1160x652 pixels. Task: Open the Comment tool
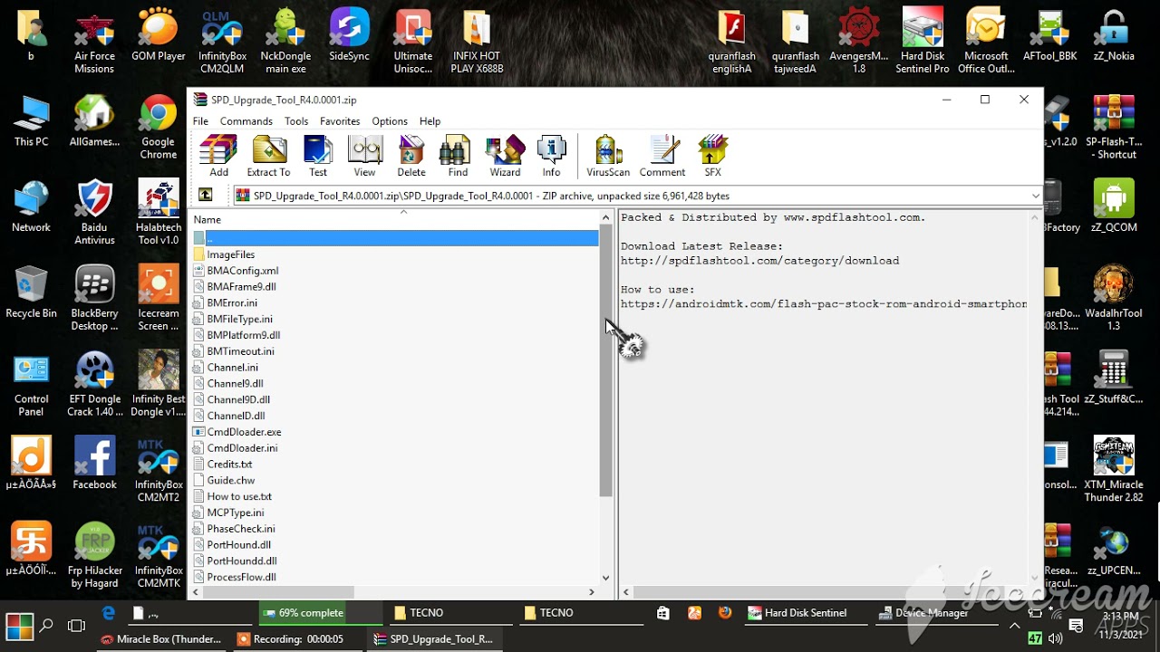point(662,156)
